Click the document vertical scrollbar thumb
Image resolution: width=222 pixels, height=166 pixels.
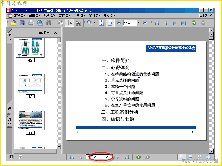pyautogui.click(x=211, y=38)
